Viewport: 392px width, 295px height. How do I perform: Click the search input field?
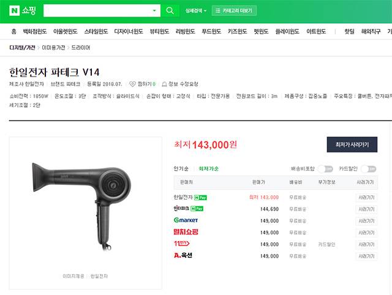[97, 10]
